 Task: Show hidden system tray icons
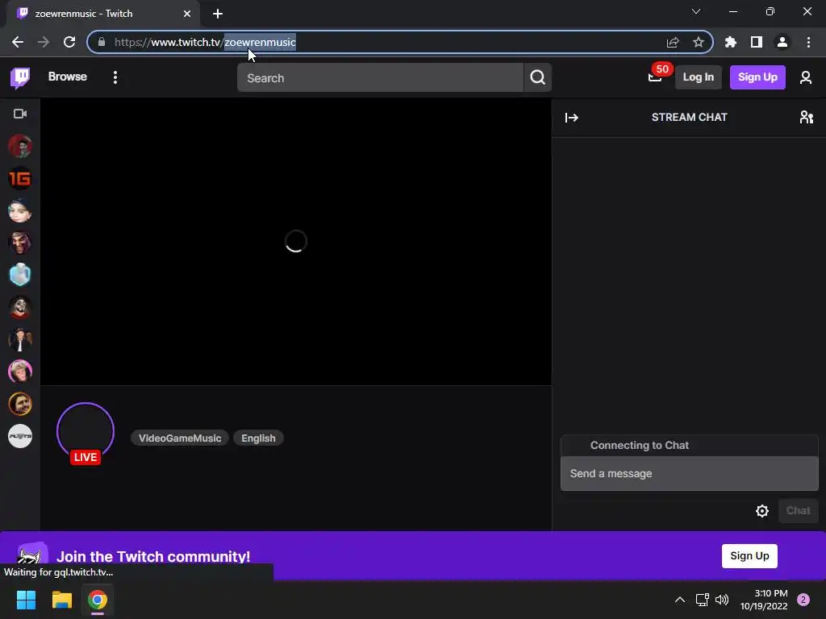679,600
